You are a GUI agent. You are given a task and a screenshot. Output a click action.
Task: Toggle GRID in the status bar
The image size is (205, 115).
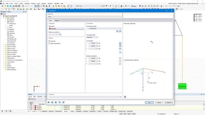click(x=125, y=114)
